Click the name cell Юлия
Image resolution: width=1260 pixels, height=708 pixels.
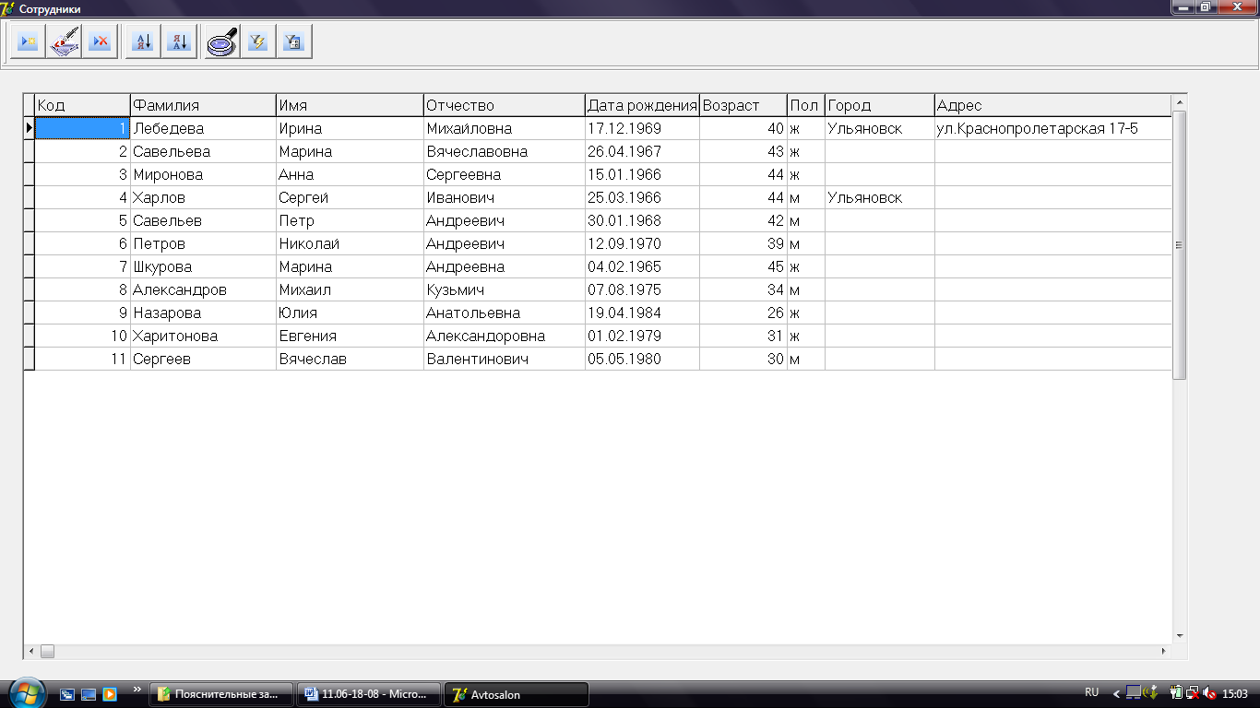(x=350, y=313)
